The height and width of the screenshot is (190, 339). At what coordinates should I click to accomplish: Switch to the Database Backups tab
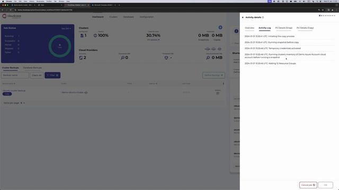coord(32,68)
